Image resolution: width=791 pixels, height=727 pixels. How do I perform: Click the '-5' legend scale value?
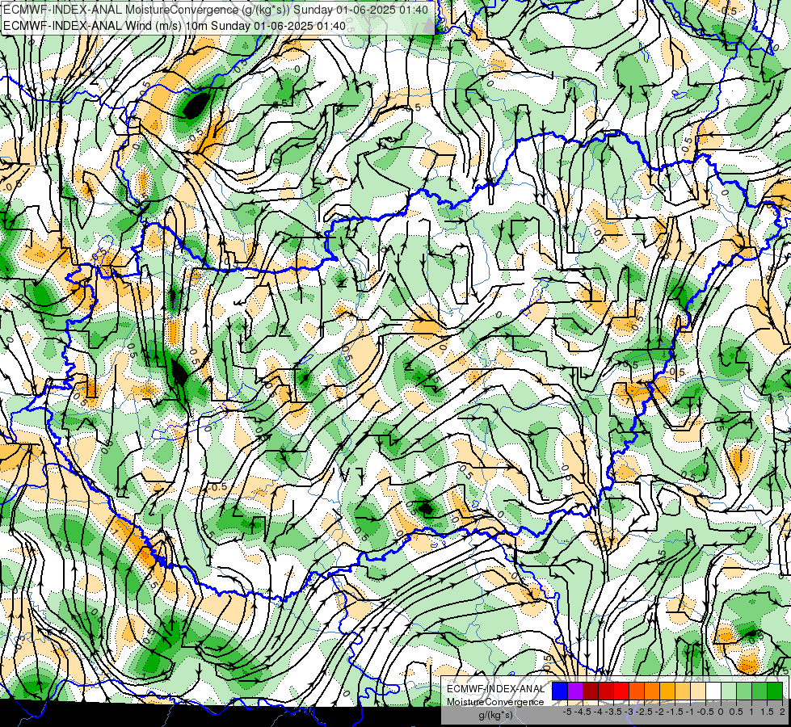point(567,712)
